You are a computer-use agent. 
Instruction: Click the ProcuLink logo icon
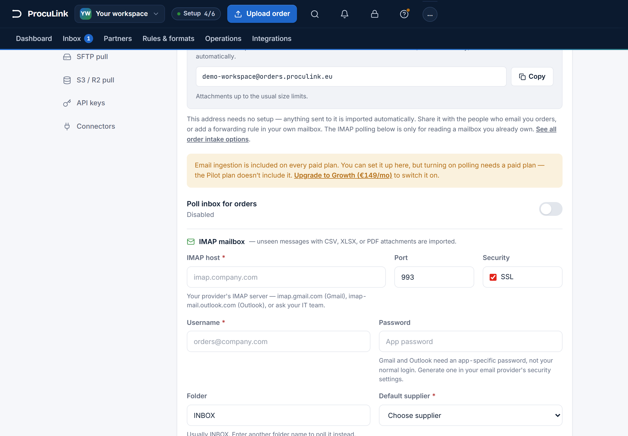tap(17, 14)
